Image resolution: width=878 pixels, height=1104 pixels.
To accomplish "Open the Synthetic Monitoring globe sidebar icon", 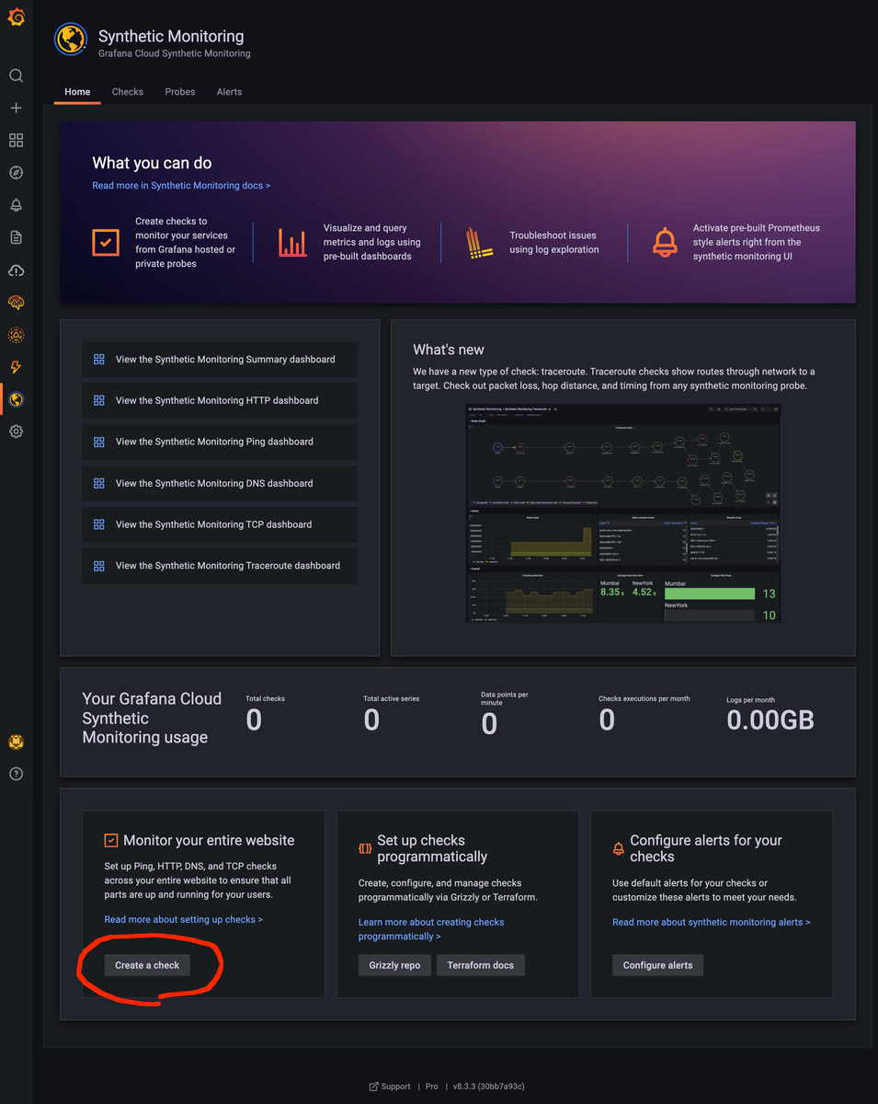I will coord(16,399).
